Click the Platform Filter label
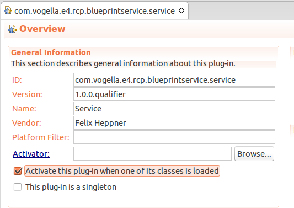294x208 pixels. [41, 137]
